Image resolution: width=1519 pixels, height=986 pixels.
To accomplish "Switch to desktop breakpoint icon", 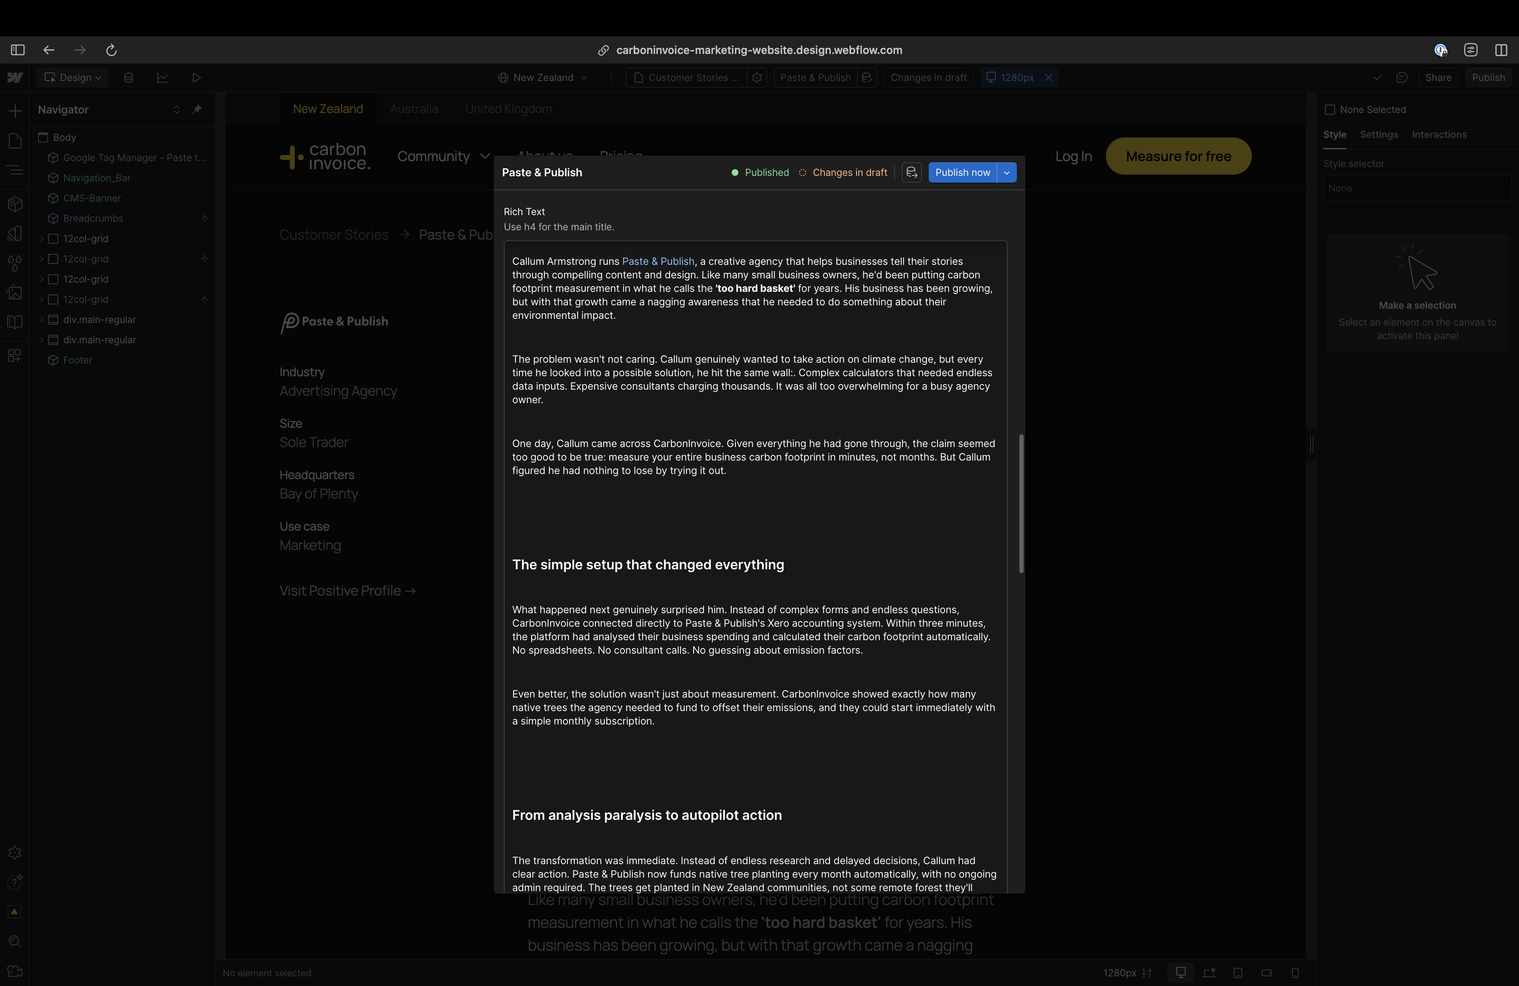I will point(1181,973).
